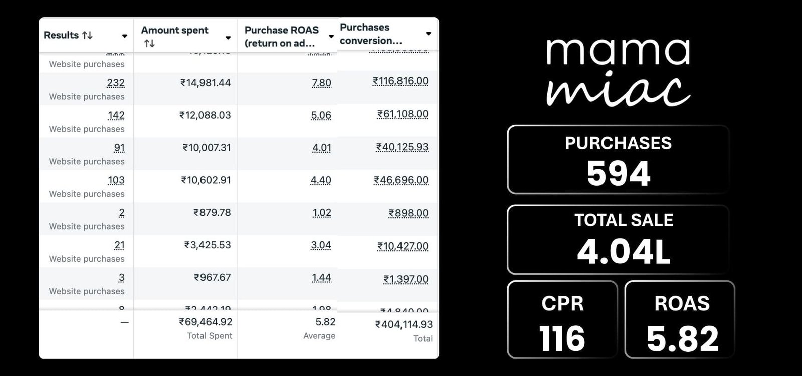Image resolution: width=802 pixels, height=376 pixels.
Task: Open the Results column dropdown arrow
Action: pos(125,36)
